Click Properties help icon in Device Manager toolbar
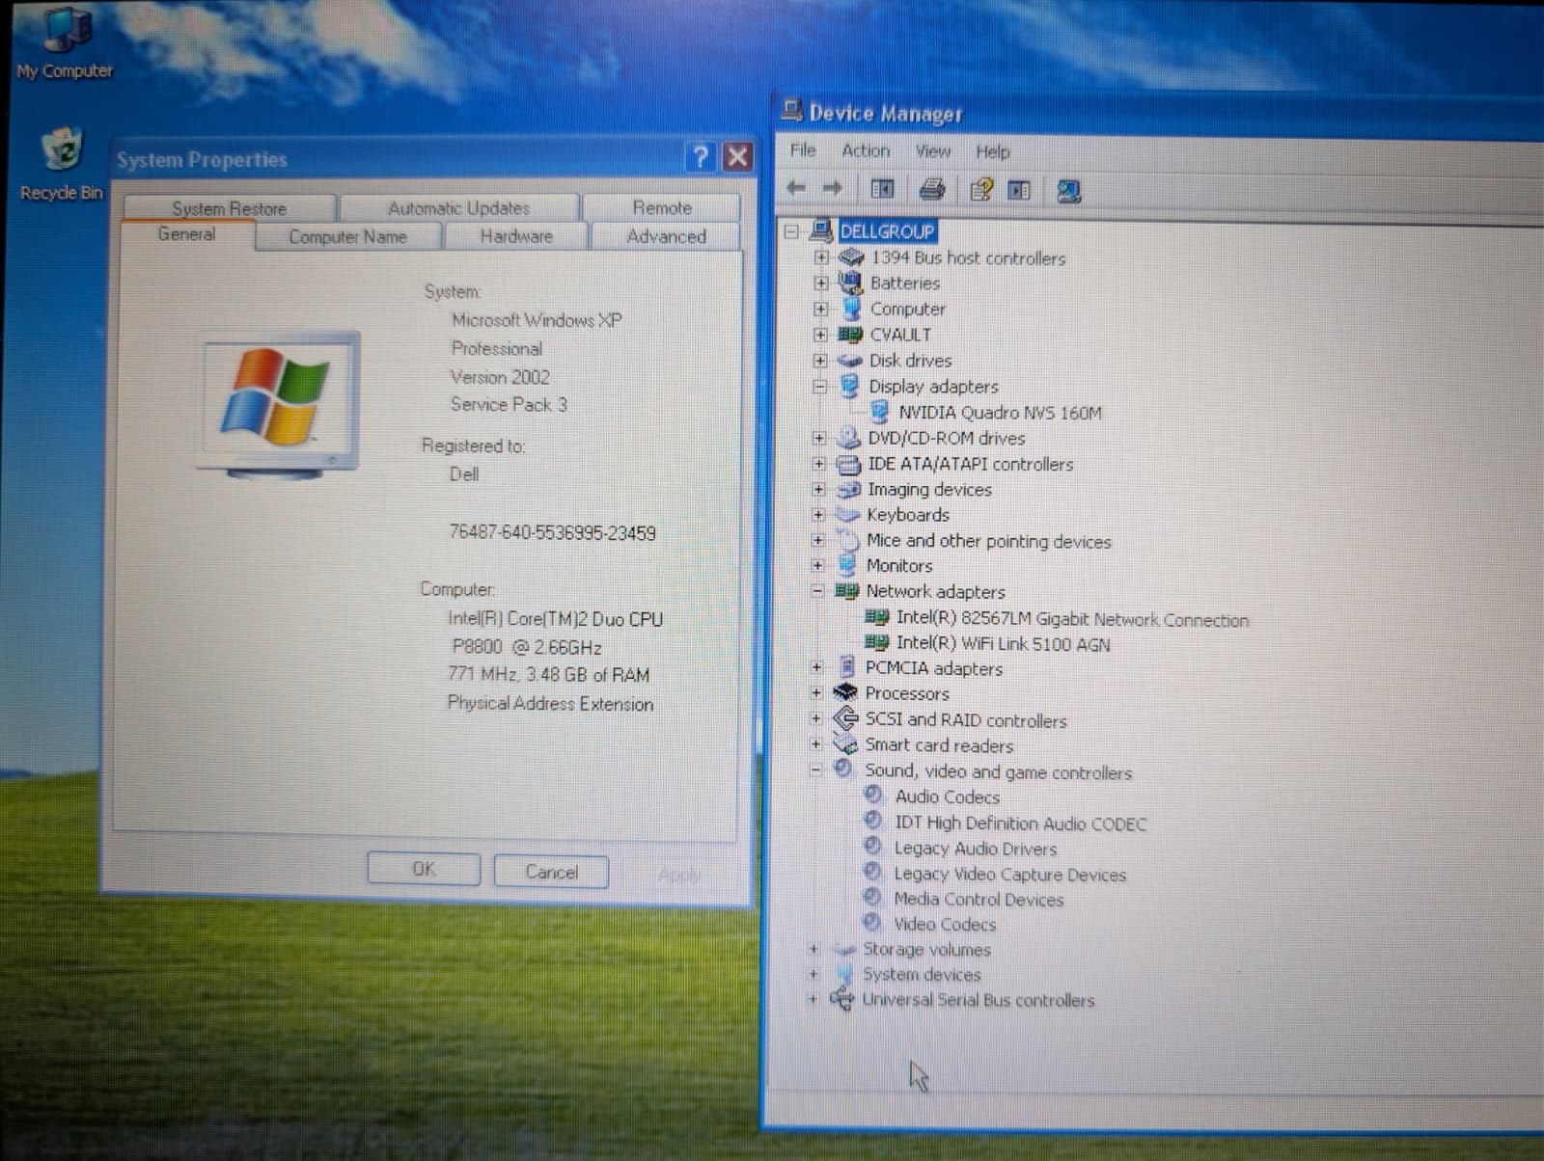Image resolution: width=1544 pixels, height=1161 pixels. 981,189
